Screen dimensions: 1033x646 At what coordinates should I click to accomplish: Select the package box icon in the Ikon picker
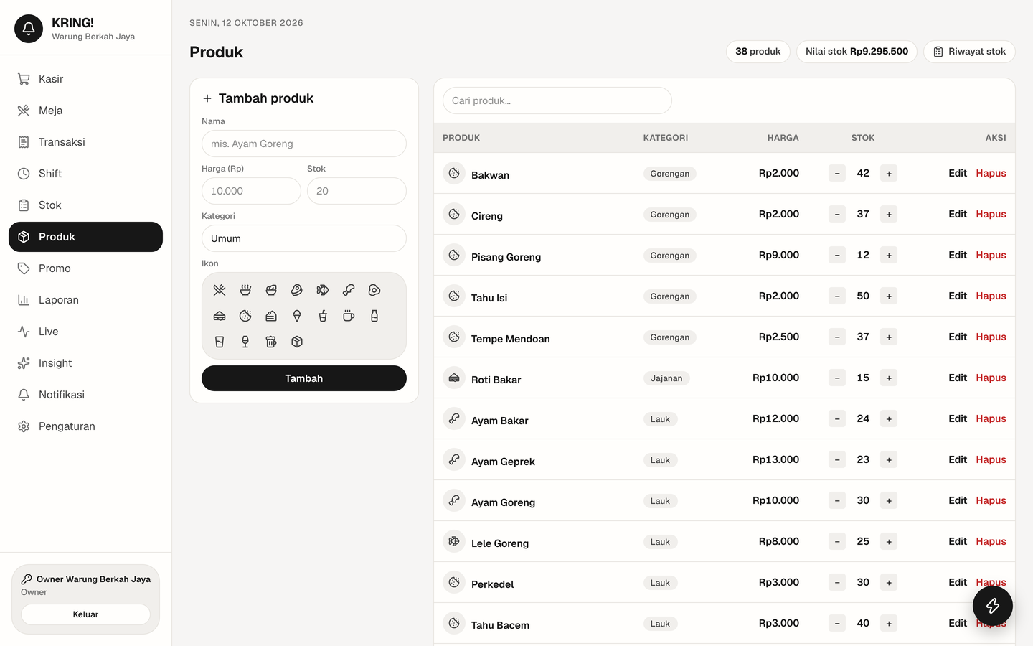click(297, 342)
